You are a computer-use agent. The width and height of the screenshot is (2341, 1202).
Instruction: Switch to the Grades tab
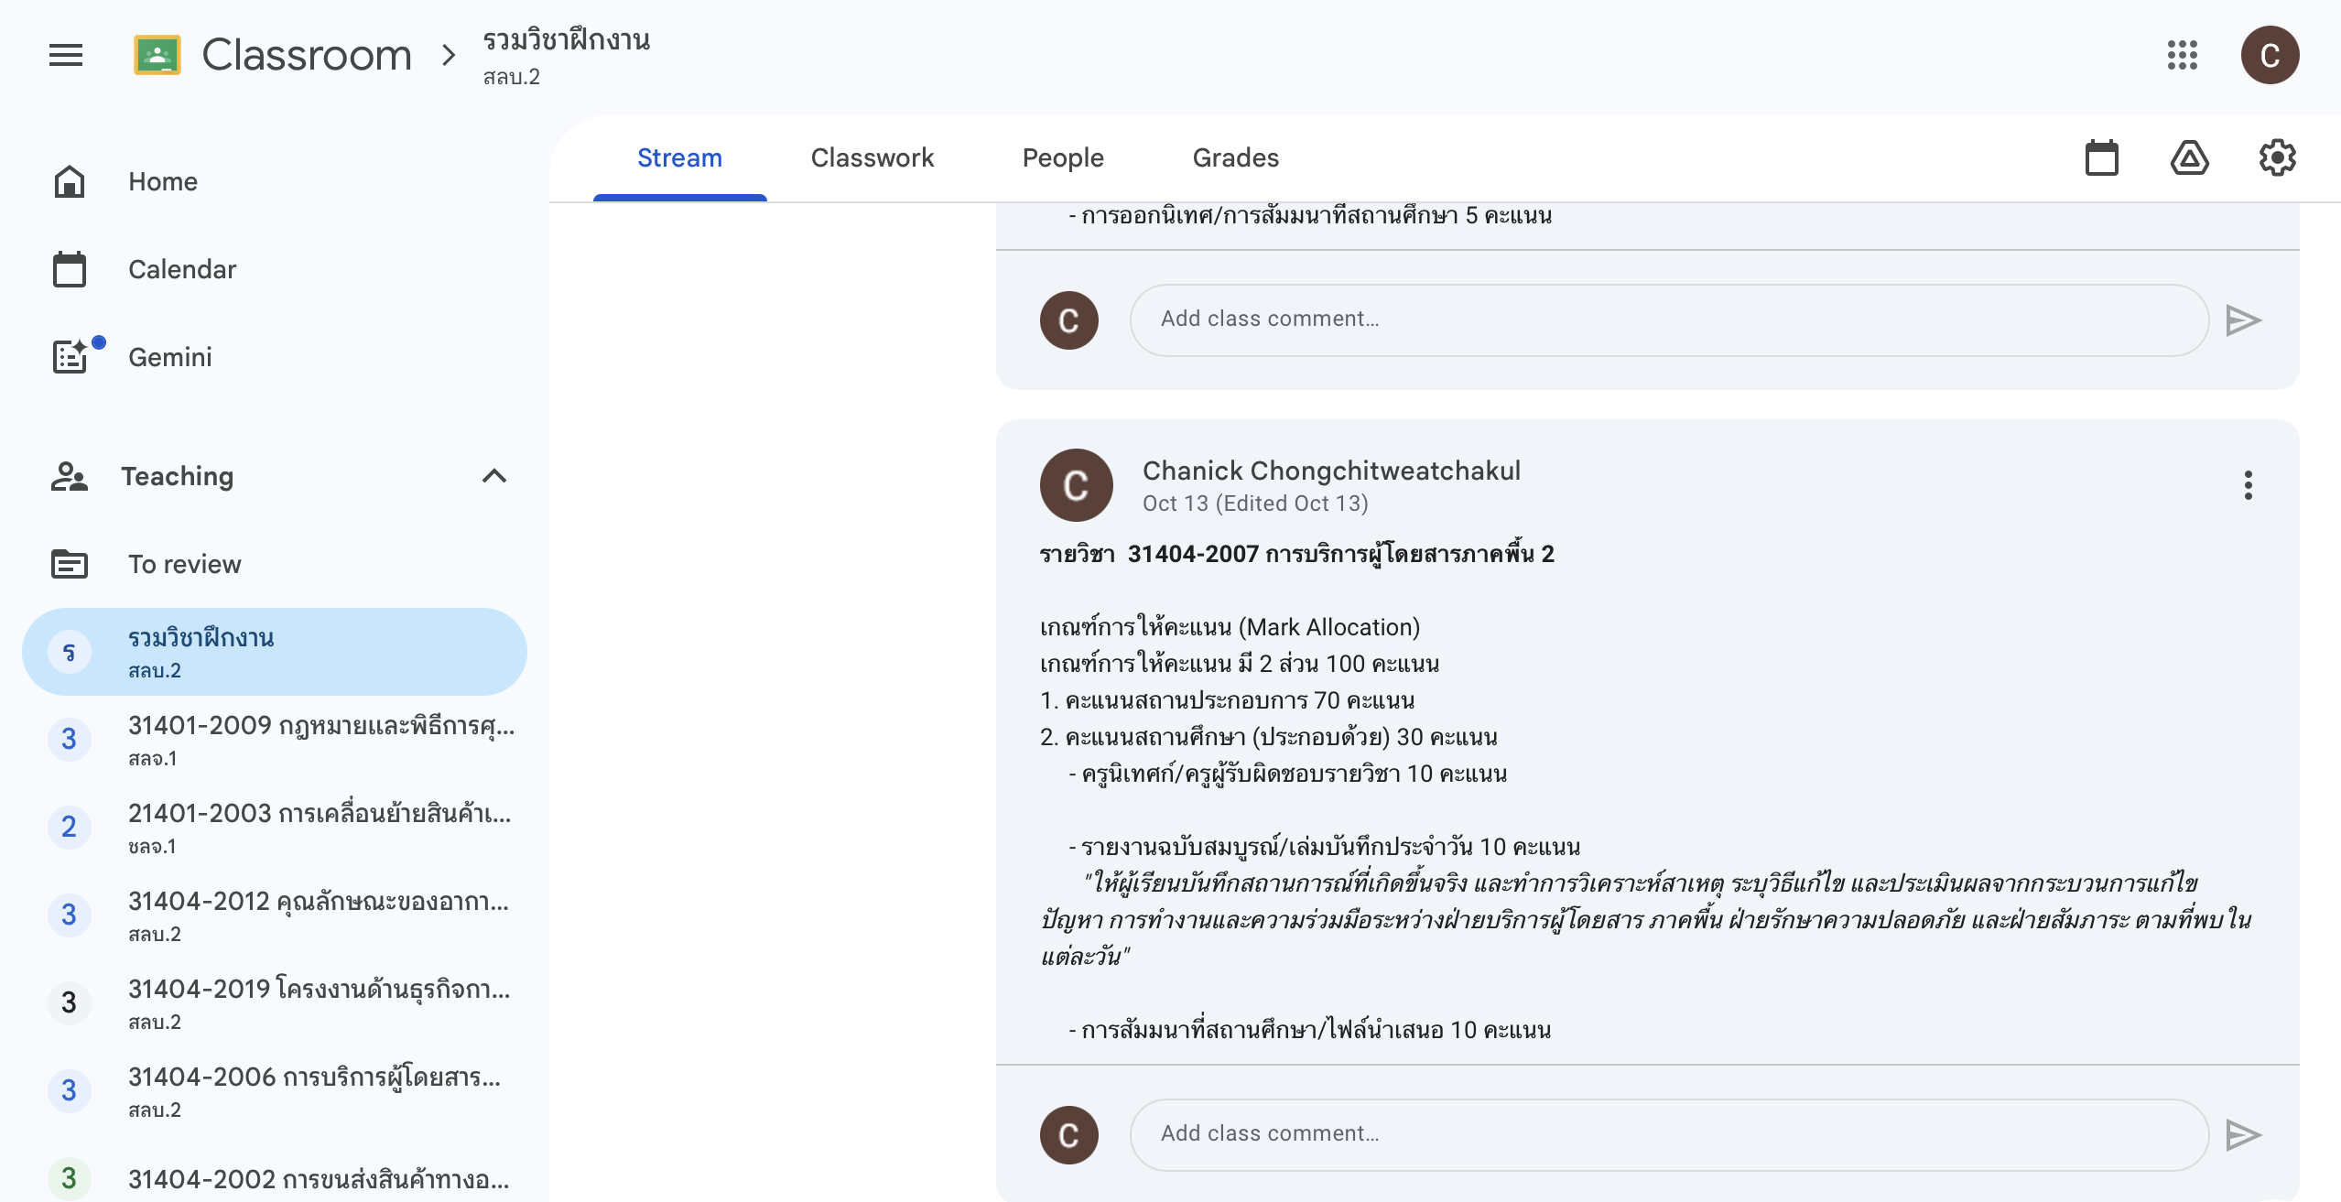[x=1236, y=158]
